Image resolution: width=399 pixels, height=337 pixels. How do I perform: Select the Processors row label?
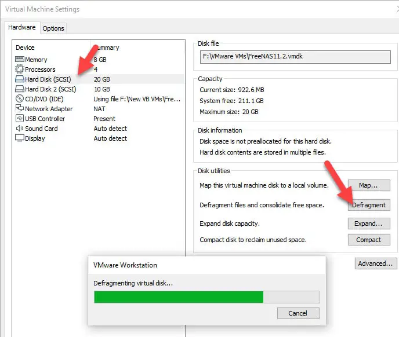pyautogui.click(x=40, y=69)
